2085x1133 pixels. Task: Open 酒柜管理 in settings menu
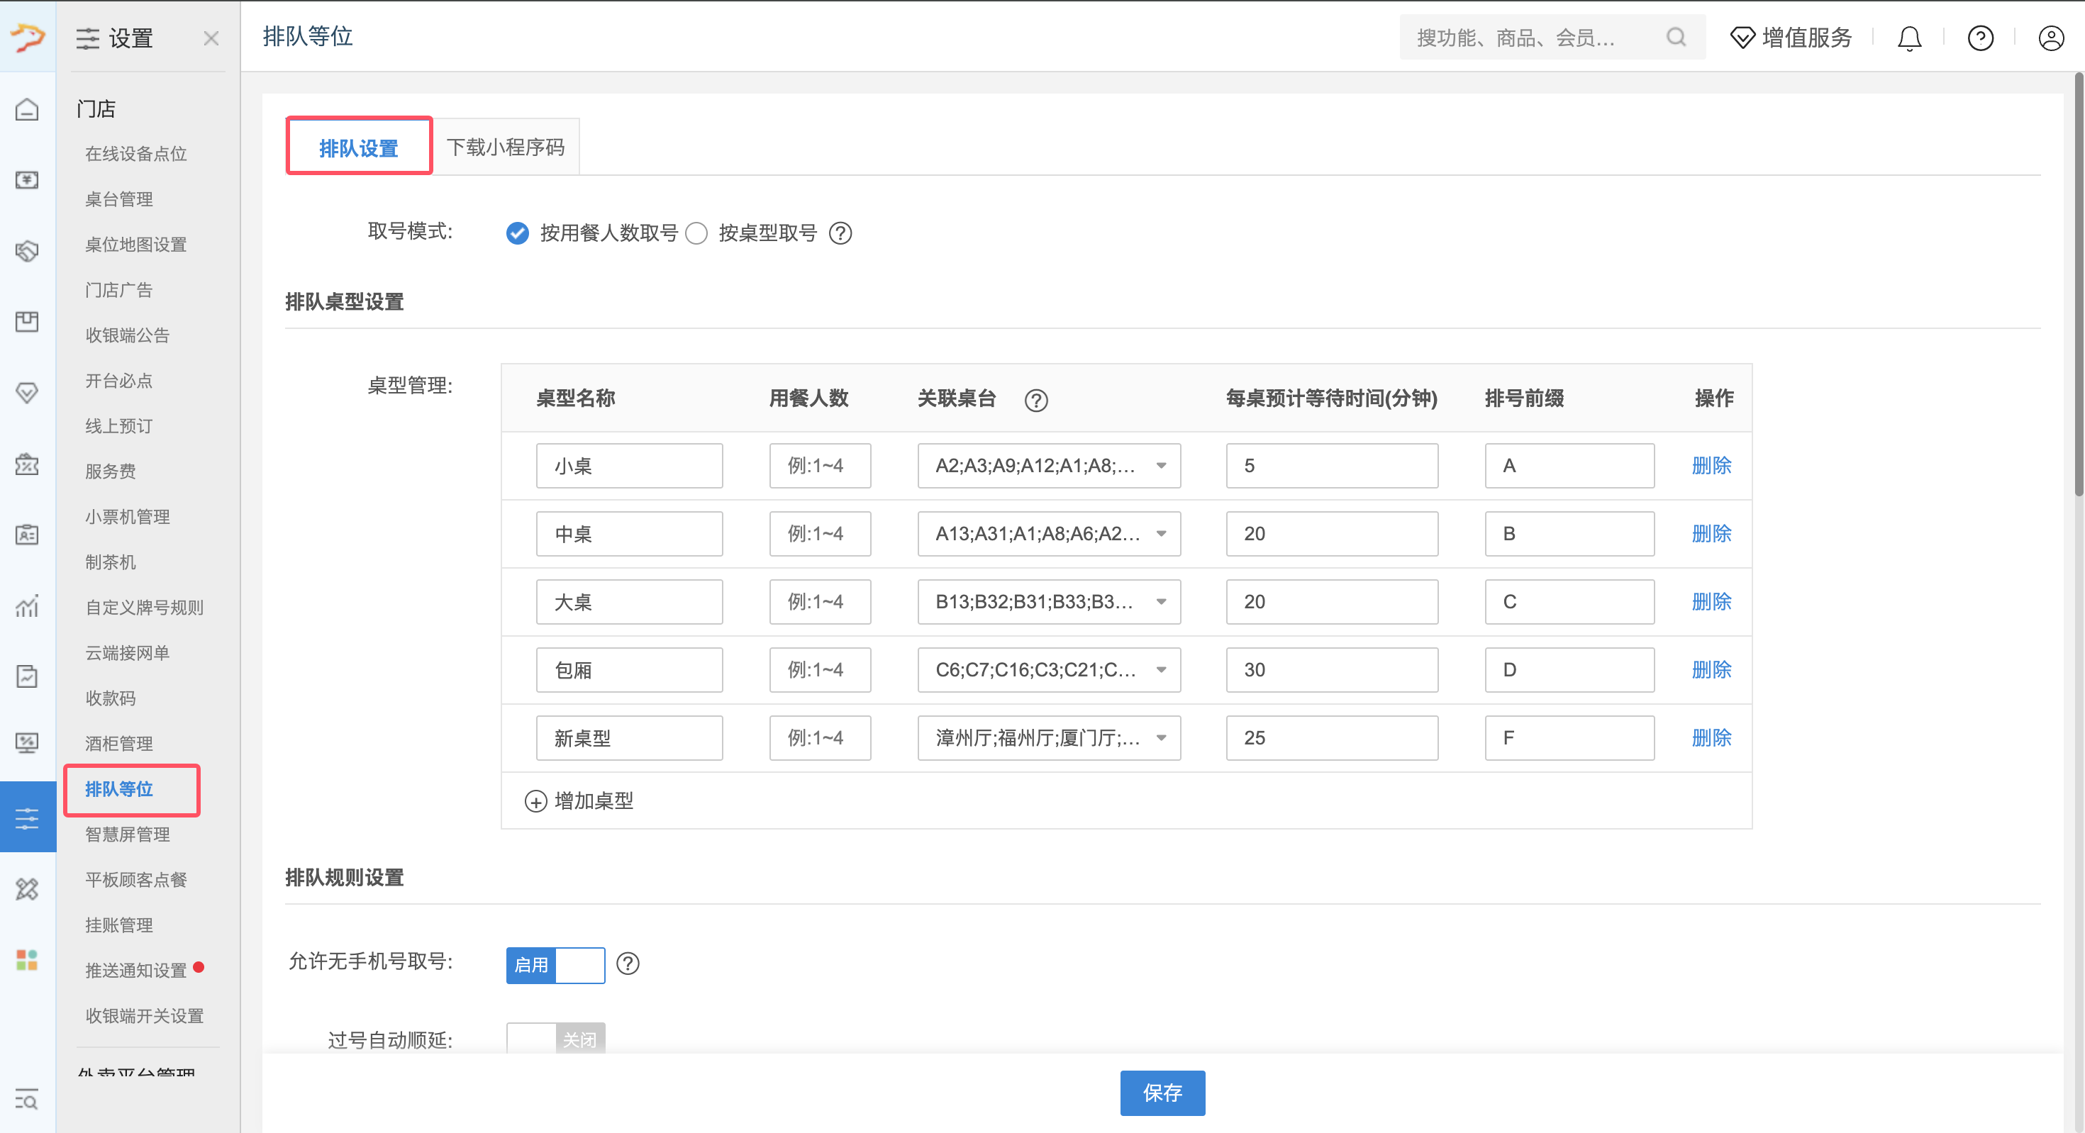pos(119,743)
